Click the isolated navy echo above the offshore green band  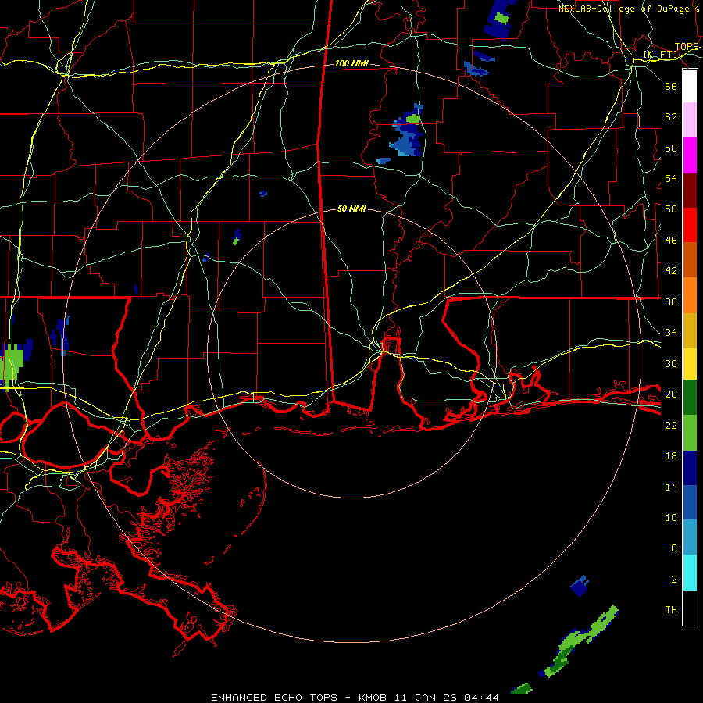(580, 586)
